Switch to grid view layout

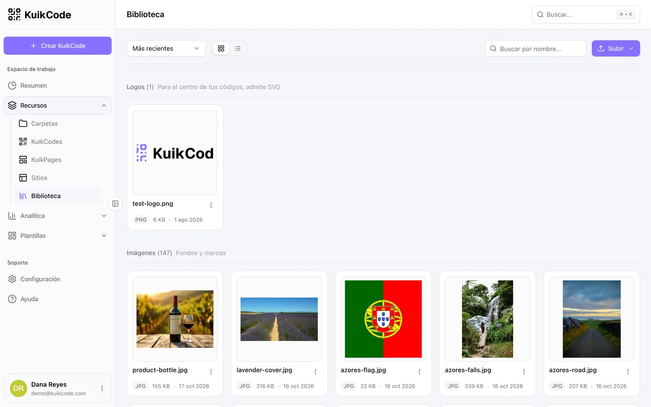point(221,48)
